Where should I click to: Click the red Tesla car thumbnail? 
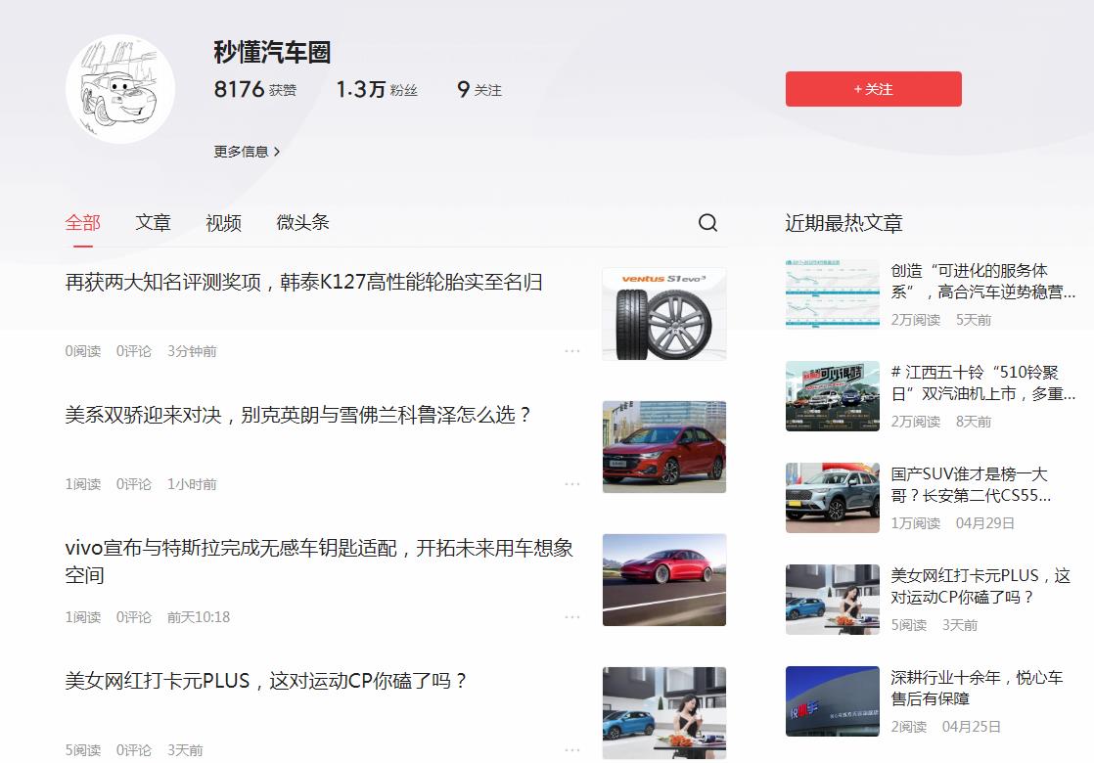click(x=664, y=580)
